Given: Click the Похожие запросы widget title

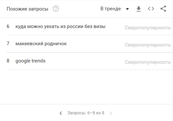Looking at the screenshot, I should [x=27, y=9].
